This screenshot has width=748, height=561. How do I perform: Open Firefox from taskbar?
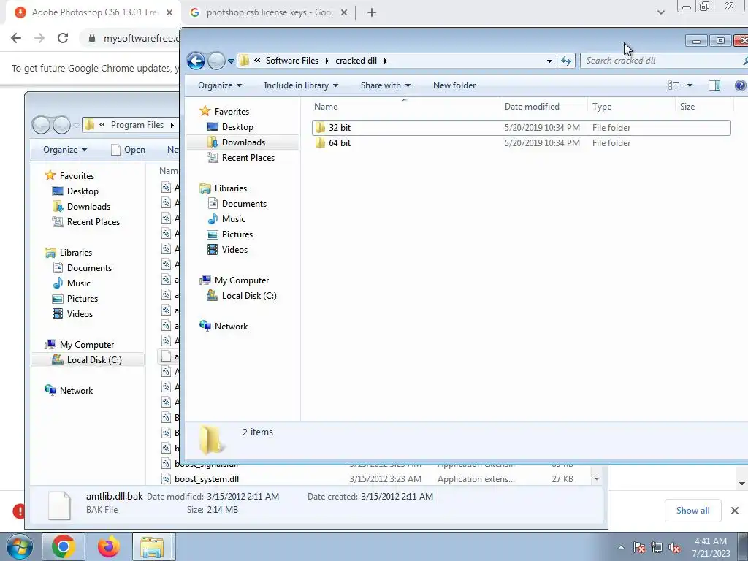click(x=108, y=546)
